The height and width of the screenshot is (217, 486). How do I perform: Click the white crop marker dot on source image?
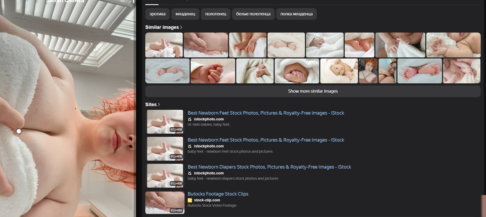(x=19, y=131)
